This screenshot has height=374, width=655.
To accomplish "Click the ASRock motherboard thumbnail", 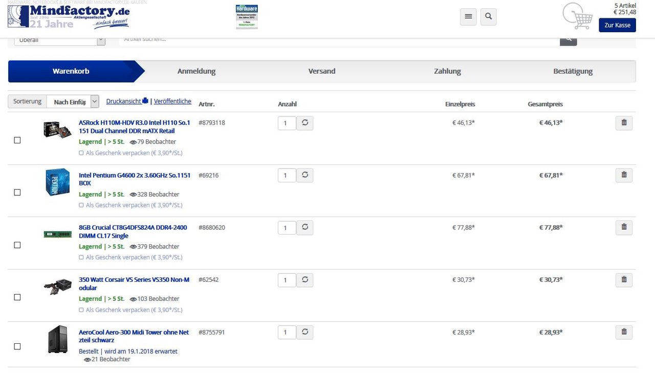I will click(57, 129).
